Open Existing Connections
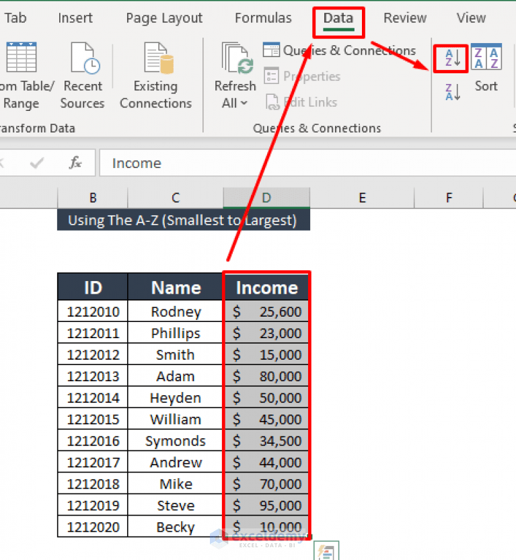Image resolution: width=516 pixels, height=560 pixels. click(156, 76)
